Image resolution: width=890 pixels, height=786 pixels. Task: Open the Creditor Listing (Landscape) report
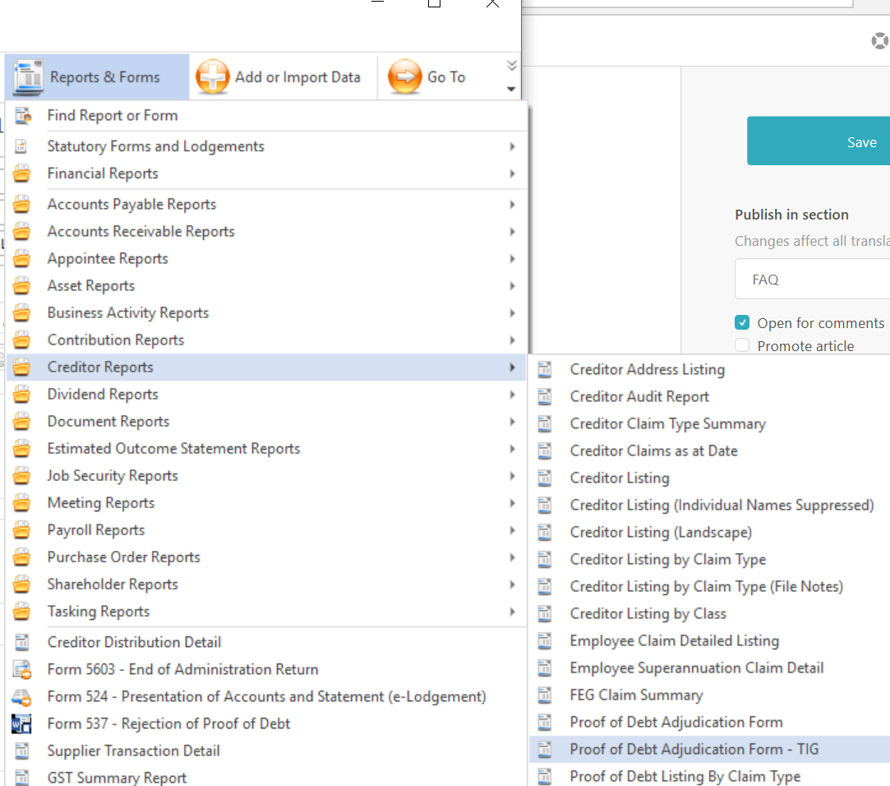coord(661,532)
